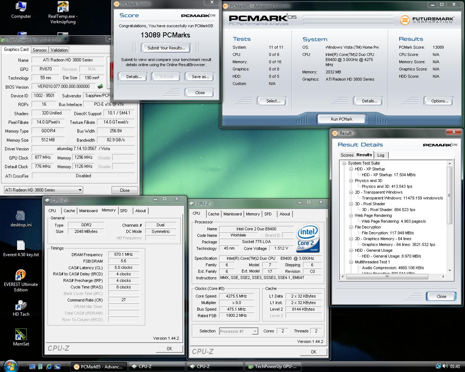Select the Everest 4.50 key.txt file icon
Screen dimensions: 465x372
21,248
